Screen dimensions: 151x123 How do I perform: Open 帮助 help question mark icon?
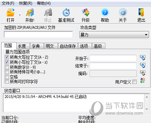pyautogui.click(x=105, y=12)
